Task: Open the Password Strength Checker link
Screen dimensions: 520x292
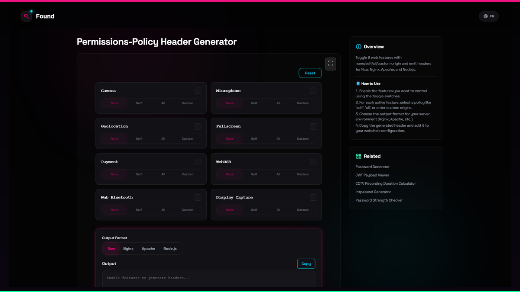Action: point(379,200)
